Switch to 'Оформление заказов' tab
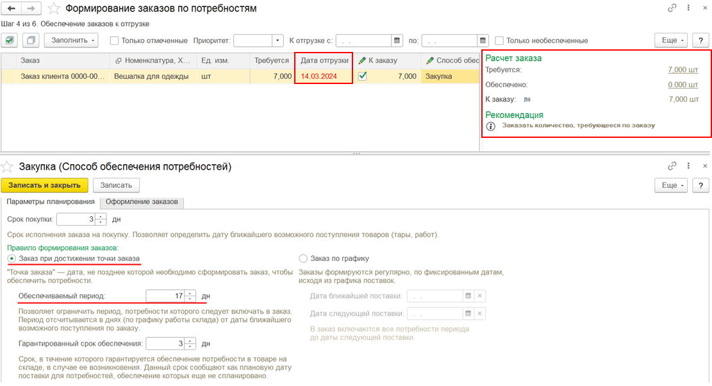This screenshot has width=712, height=386. [x=142, y=201]
